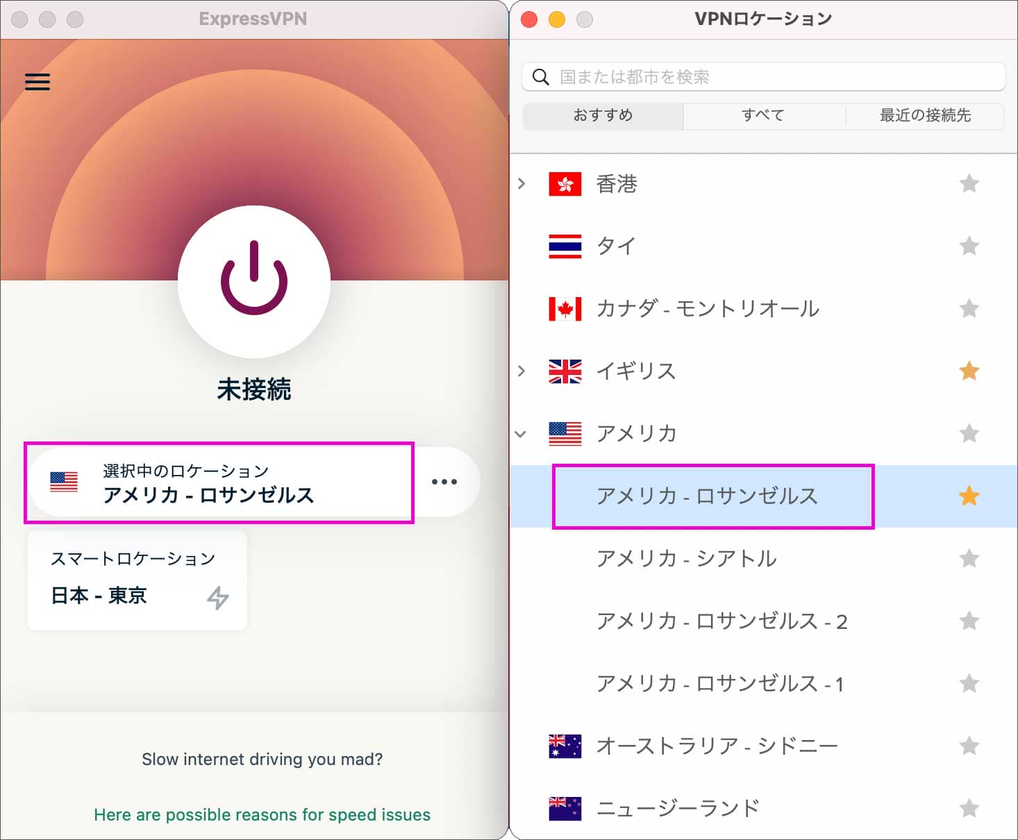Open the hamburger menu in ExpressVPN
This screenshot has height=840, width=1018.
pyautogui.click(x=37, y=82)
